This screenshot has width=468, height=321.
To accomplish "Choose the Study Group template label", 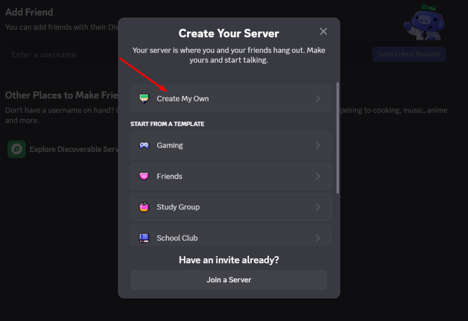I will [178, 207].
